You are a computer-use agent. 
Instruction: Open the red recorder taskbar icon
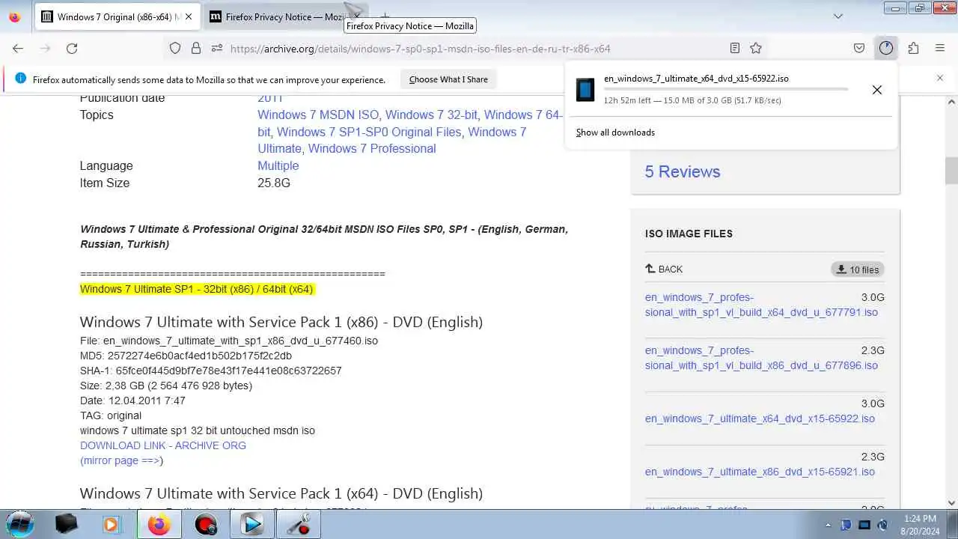(x=205, y=524)
